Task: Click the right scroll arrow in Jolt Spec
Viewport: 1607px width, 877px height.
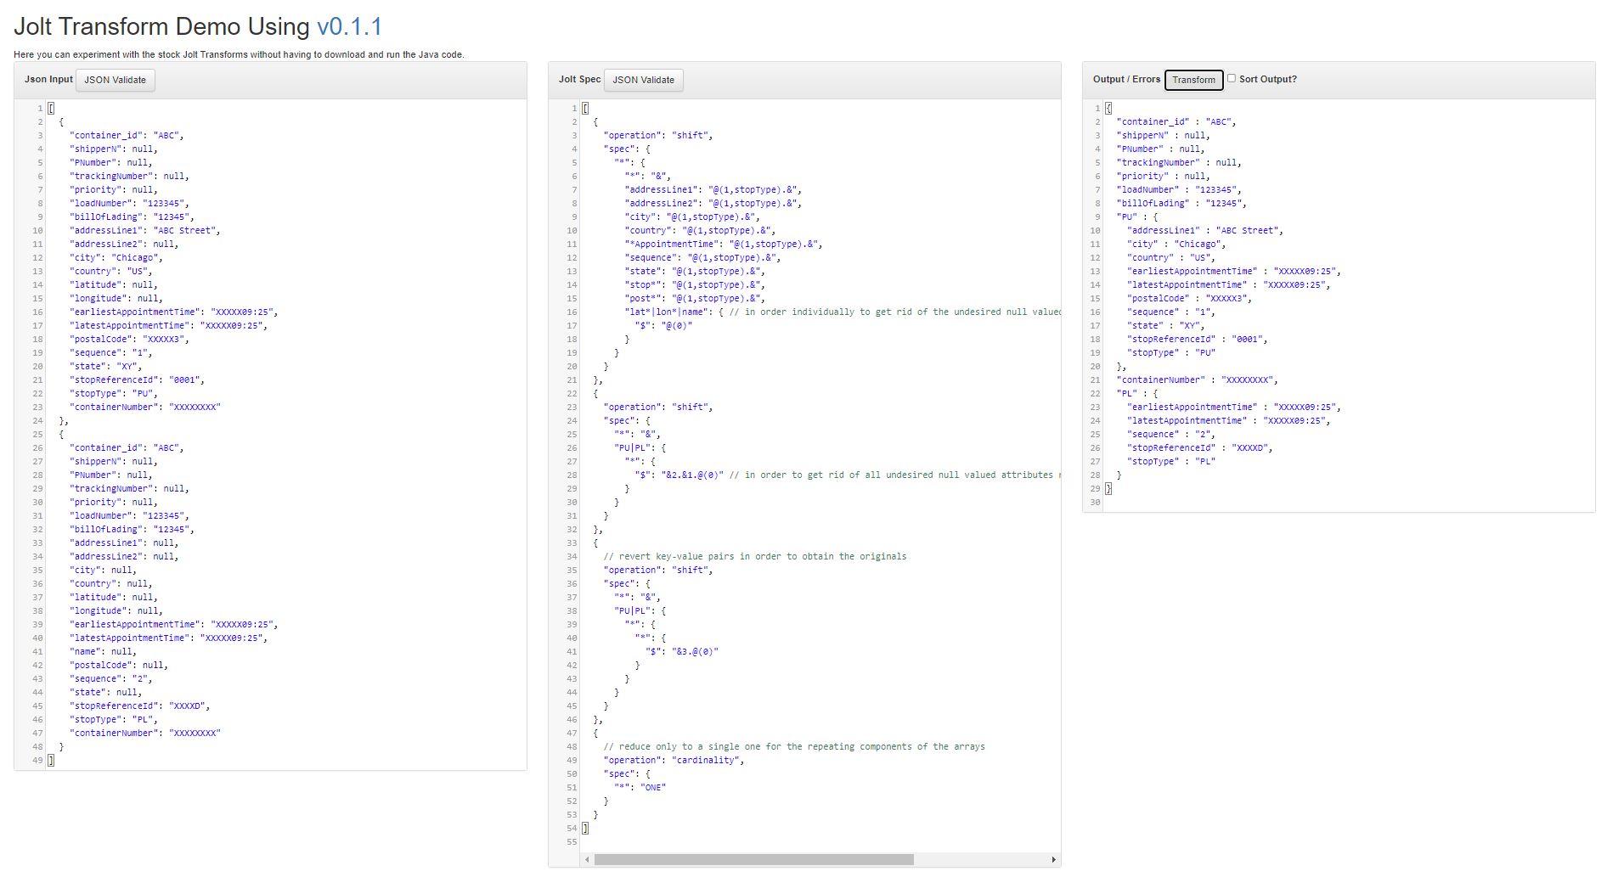Action: click(x=1054, y=860)
